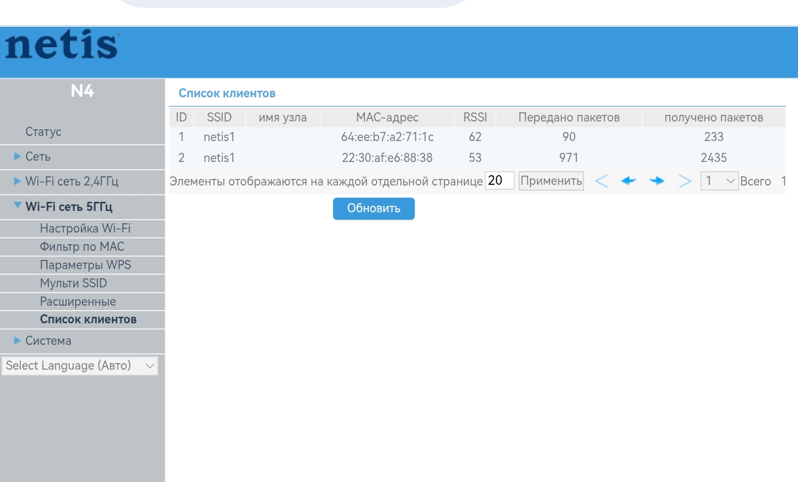
Task: Collapse Wi-Fi сеть 5ГГц section
Action: pyautogui.click(x=69, y=207)
